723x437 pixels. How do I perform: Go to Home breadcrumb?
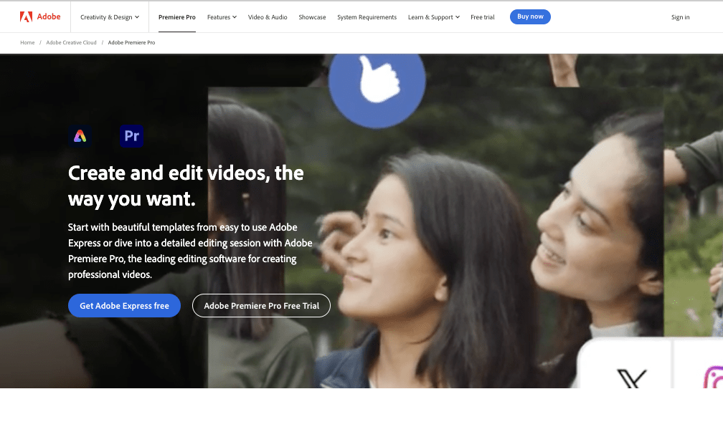coord(27,42)
